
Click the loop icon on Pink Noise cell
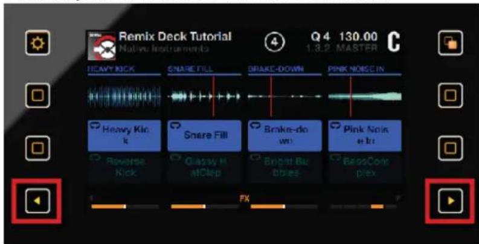pos(335,125)
